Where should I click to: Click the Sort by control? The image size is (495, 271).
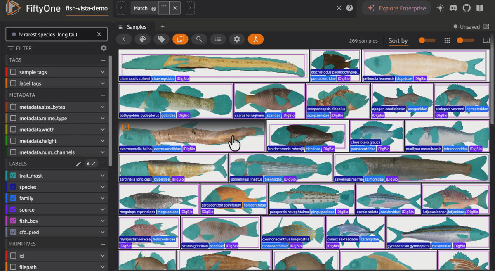398,40
